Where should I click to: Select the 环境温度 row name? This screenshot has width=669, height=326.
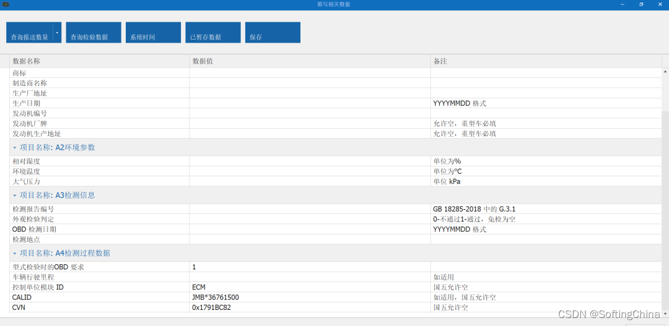(27, 172)
